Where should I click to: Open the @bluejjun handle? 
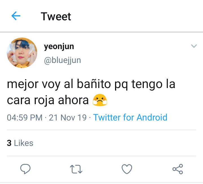pyautogui.click(x=63, y=60)
